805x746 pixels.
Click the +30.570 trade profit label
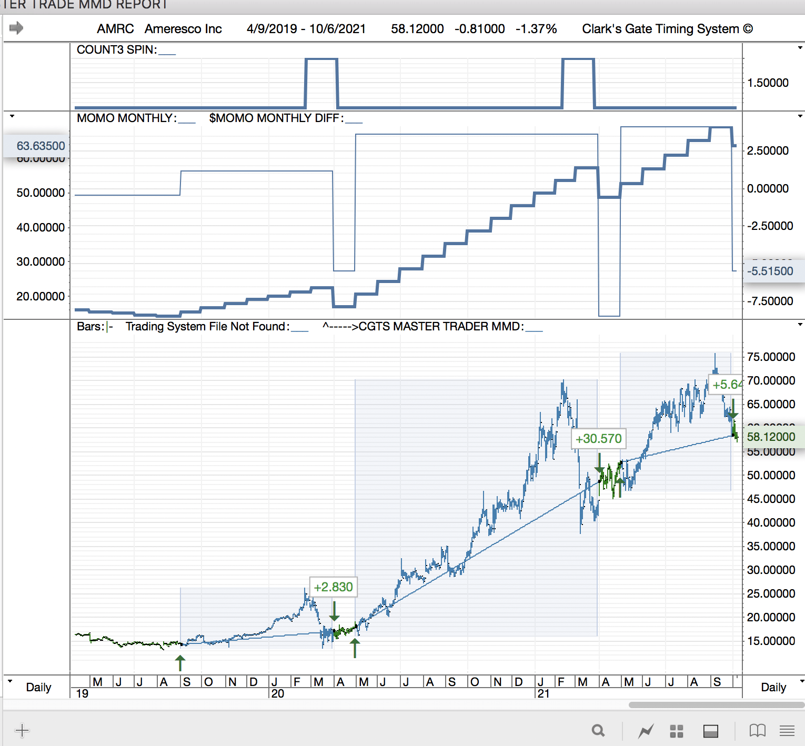coord(598,439)
